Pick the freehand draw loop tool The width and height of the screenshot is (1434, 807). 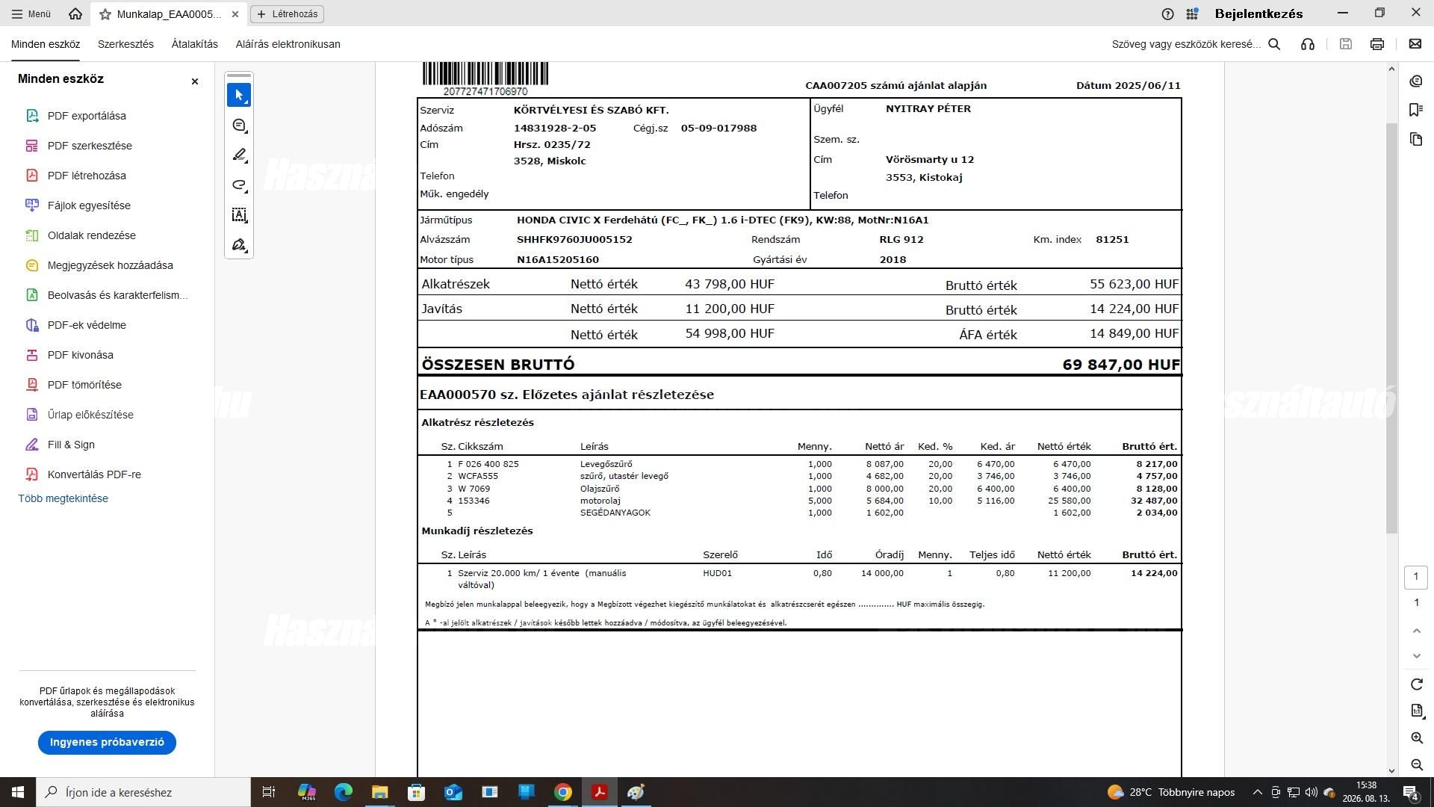coord(239,185)
